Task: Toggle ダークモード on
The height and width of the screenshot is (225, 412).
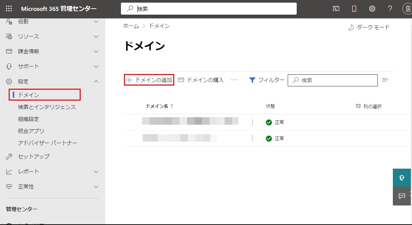Action: (369, 27)
